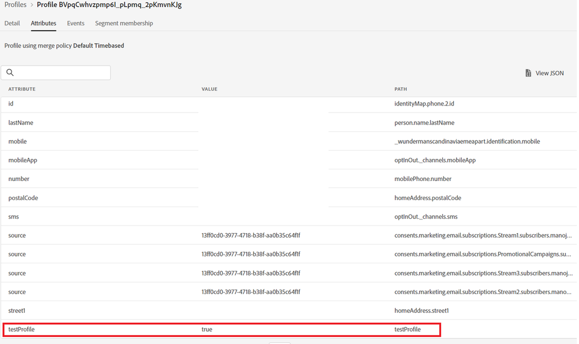Screen dimensions: 579x344
Task: Open the Events tab
Action: click(x=75, y=23)
